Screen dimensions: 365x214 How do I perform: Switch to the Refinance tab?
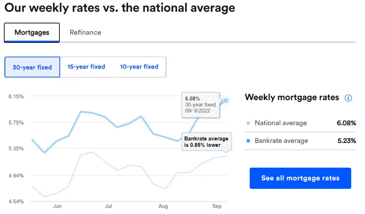click(x=85, y=33)
